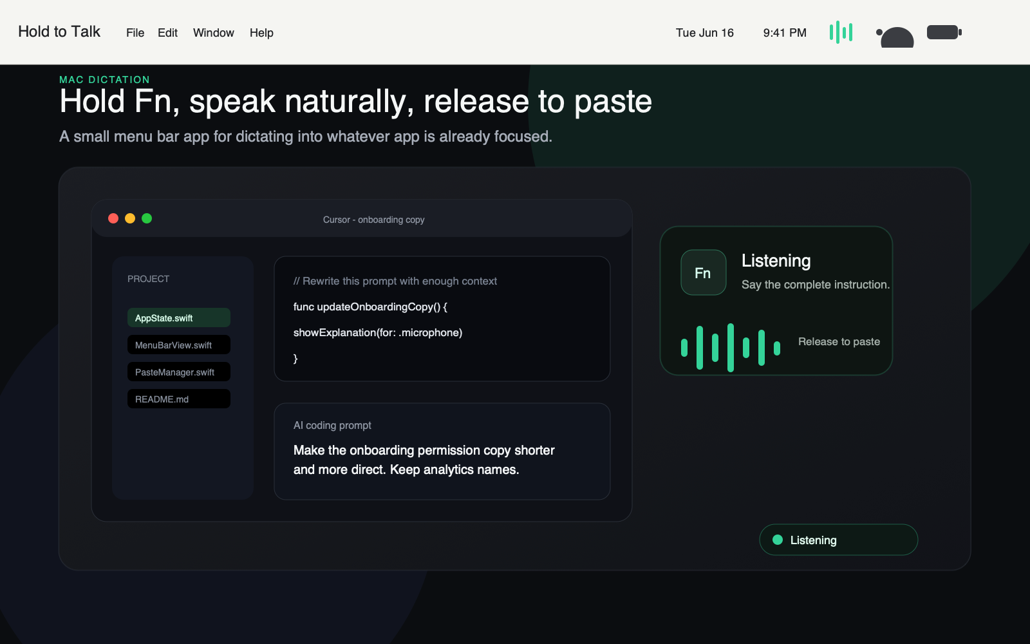Open the File menu
Screen dimensions: 1030x644
pos(135,33)
